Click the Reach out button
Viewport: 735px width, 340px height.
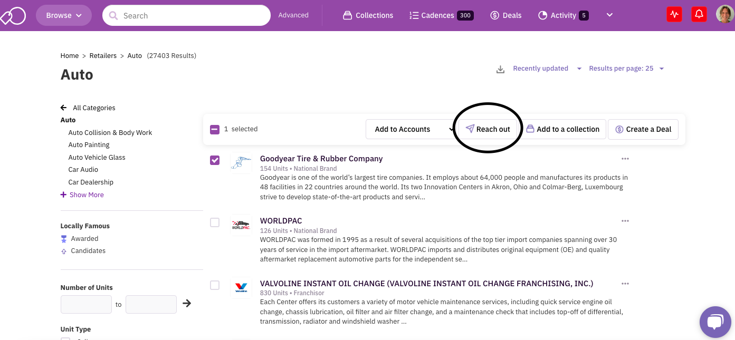(488, 129)
